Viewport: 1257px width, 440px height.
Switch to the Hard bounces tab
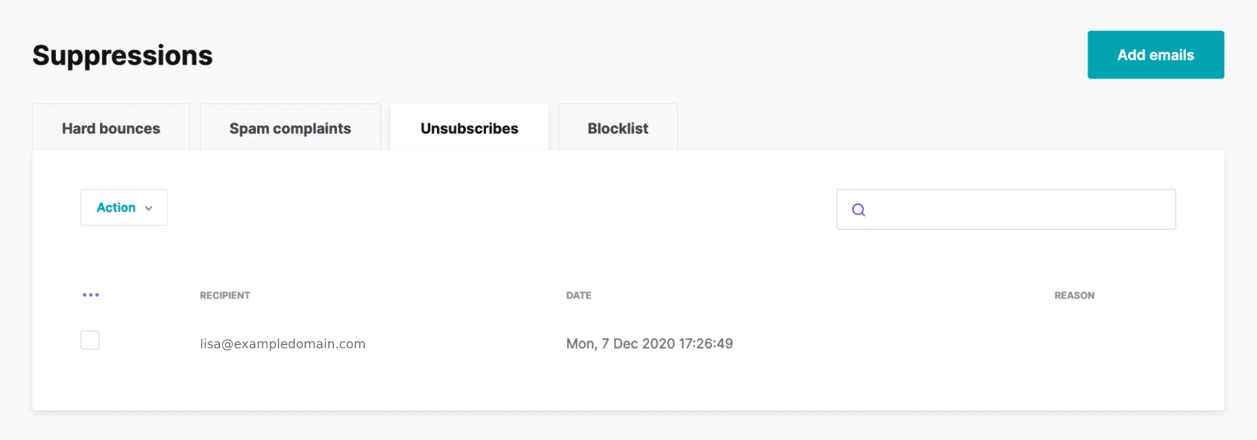coord(111,128)
